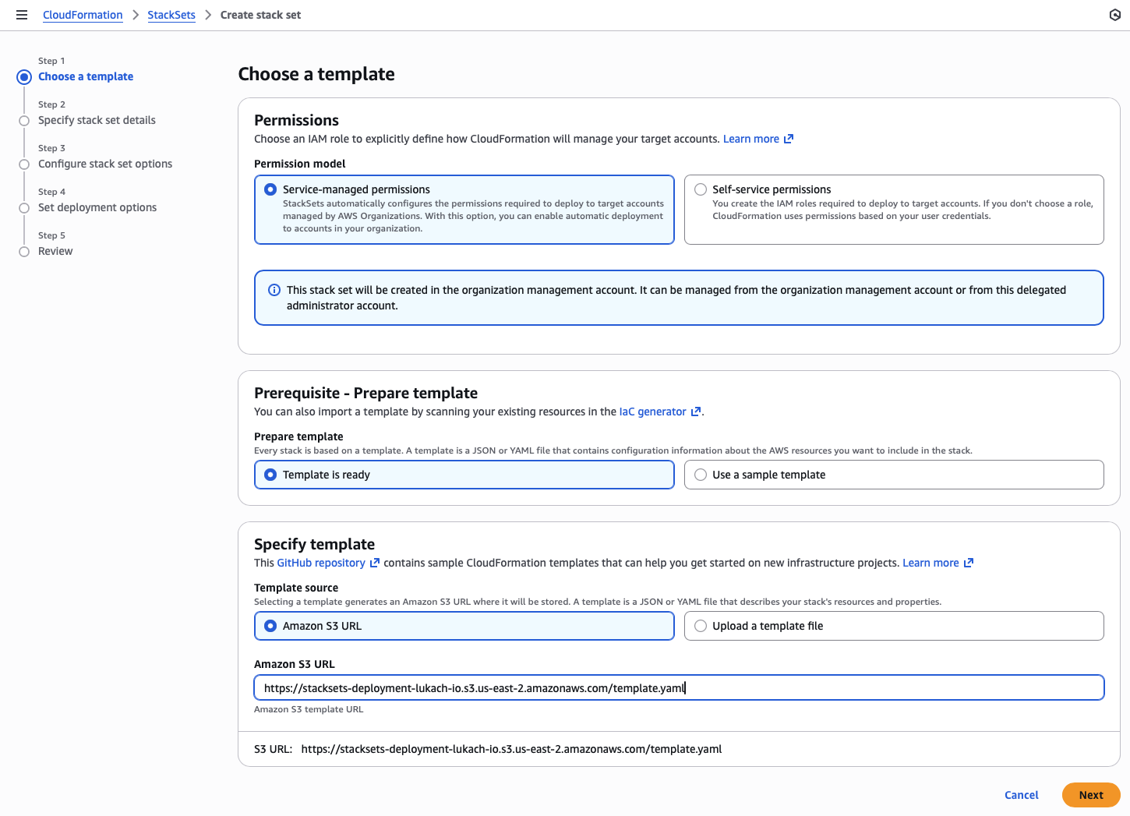Open the GitHub repository link

pyautogui.click(x=321, y=563)
